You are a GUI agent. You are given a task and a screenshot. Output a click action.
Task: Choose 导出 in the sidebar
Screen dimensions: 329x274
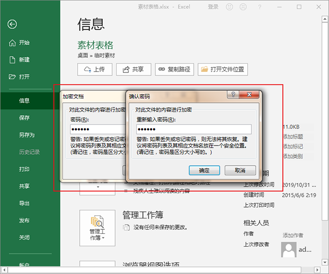(x=24, y=203)
